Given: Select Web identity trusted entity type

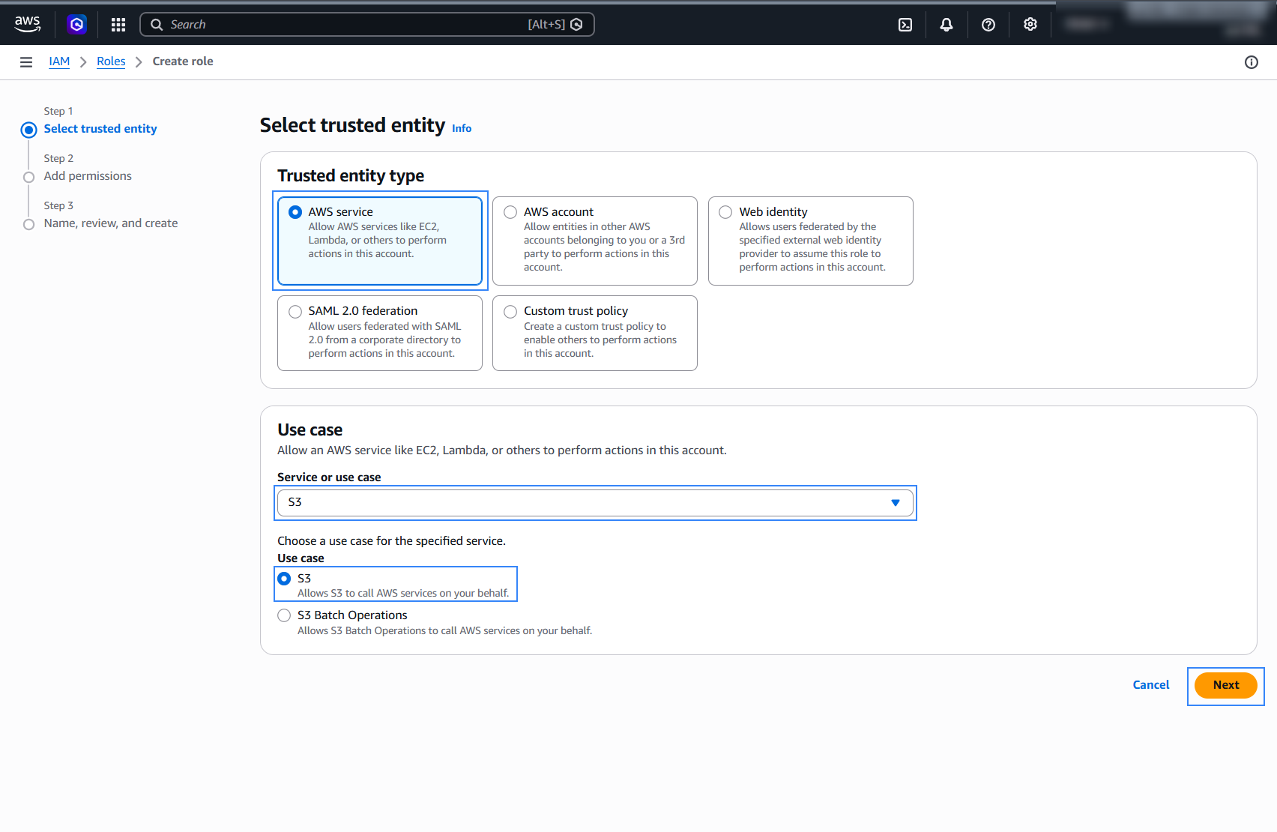Looking at the screenshot, I should coord(811,241).
